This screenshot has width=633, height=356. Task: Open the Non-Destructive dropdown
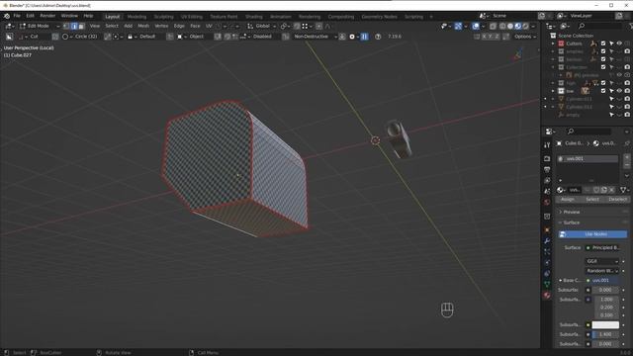[x=315, y=37]
